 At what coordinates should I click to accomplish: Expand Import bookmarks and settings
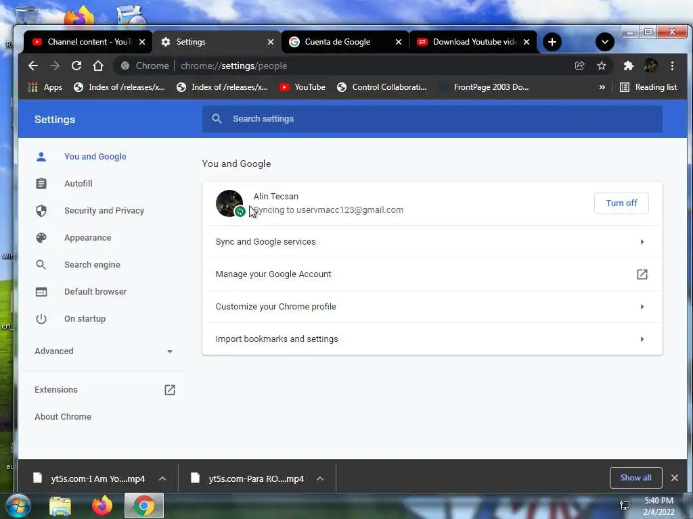432,339
